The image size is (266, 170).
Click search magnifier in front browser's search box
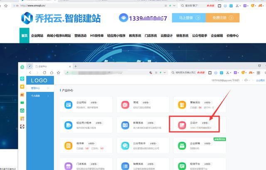point(173,72)
